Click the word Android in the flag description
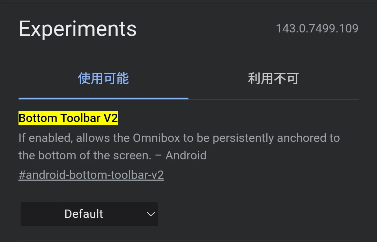 (x=186, y=155)
